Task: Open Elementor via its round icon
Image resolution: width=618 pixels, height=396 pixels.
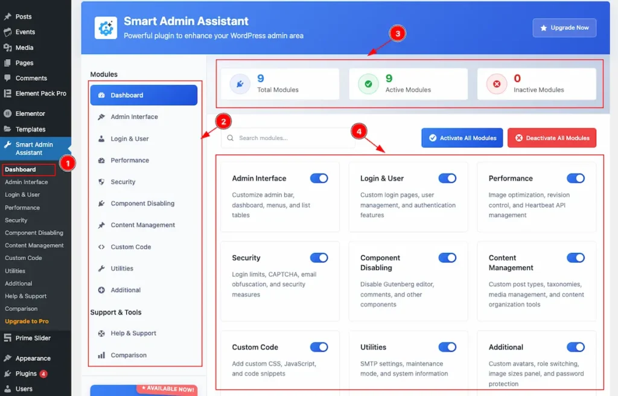Action: 7,113
